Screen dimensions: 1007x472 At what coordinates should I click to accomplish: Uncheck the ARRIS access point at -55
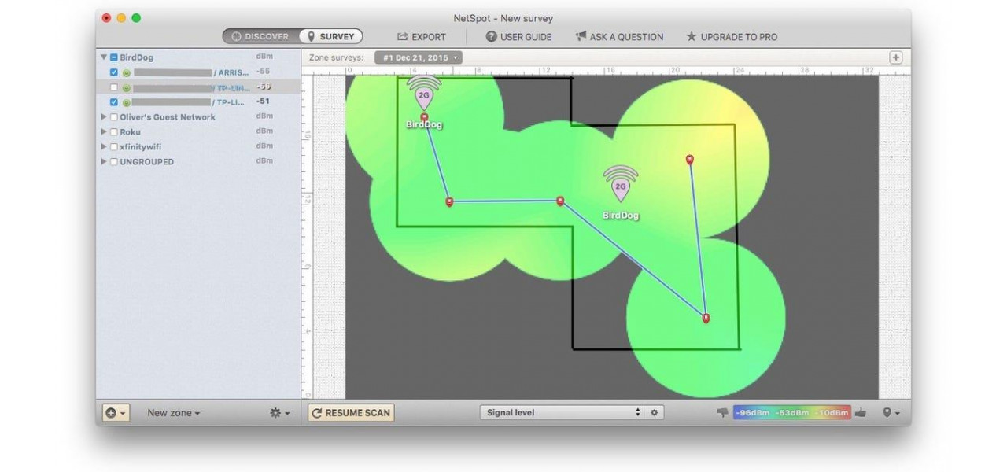114,72
